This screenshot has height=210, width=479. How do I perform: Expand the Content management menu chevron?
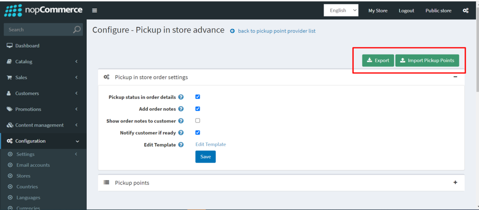(x=76, y=125)
